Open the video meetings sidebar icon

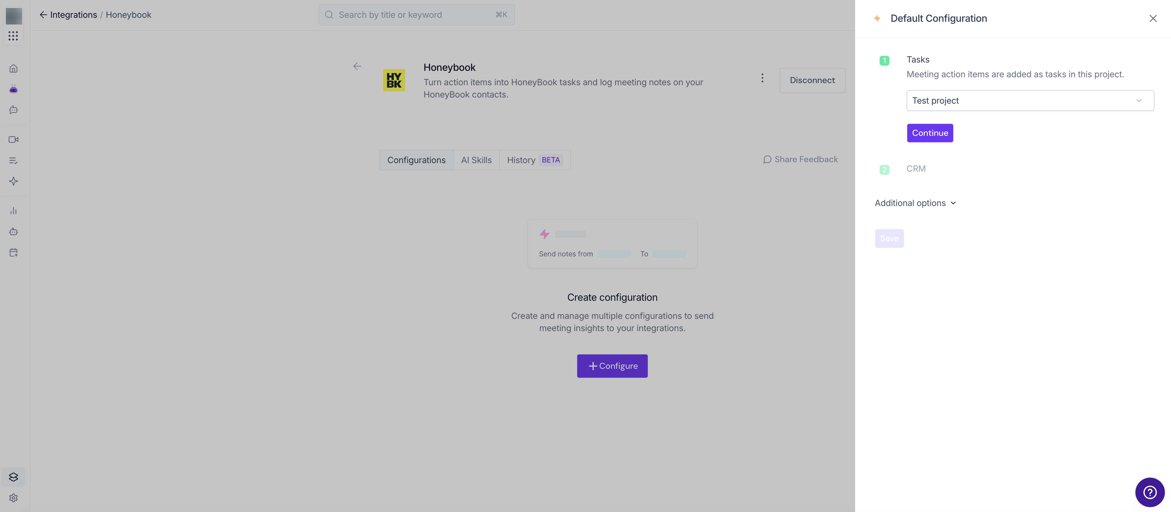(x=13, y=139)
